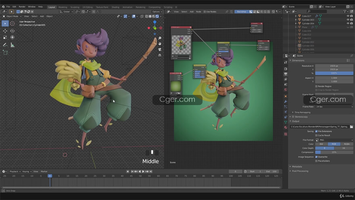This screenshot has height=200, width=355.
Task: Select solid viewport shading sphere icon
Action: [150, 16]
